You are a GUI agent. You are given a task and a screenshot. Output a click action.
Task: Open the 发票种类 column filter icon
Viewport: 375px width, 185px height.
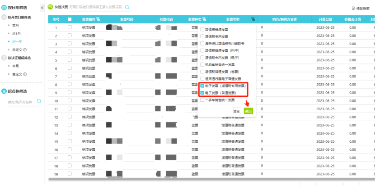click(x=204, y=19)
